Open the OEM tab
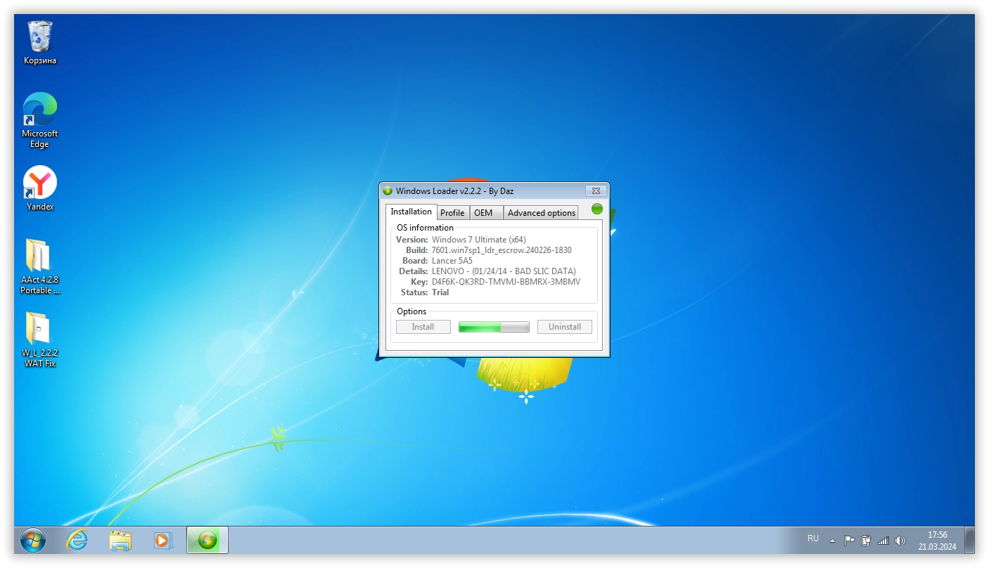This screenshot has width=989, height=568. [483, 213]
